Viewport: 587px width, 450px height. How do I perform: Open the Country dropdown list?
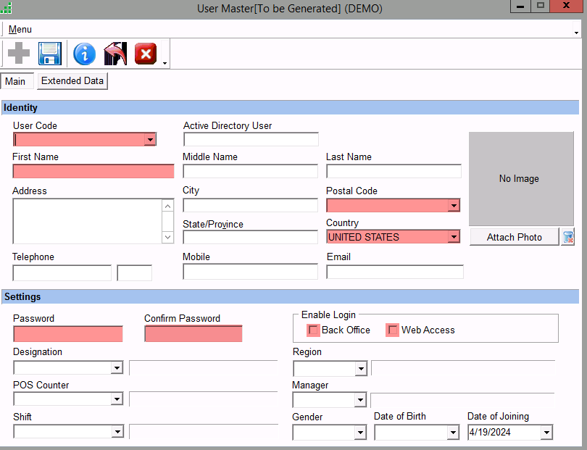454,237
